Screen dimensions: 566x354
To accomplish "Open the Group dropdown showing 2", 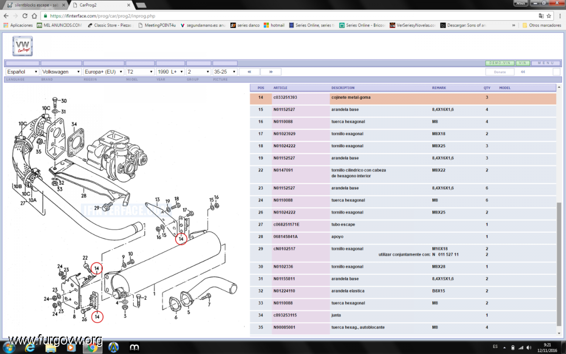I will click(x=199, y=72).
